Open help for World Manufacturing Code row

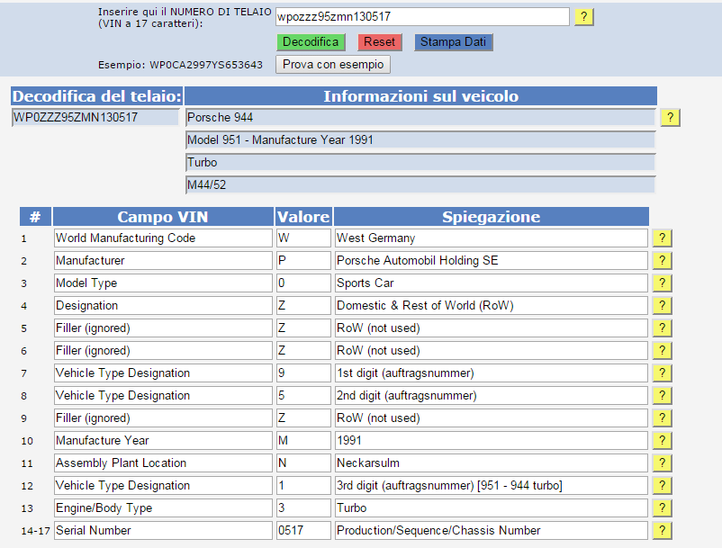[662, 238]
